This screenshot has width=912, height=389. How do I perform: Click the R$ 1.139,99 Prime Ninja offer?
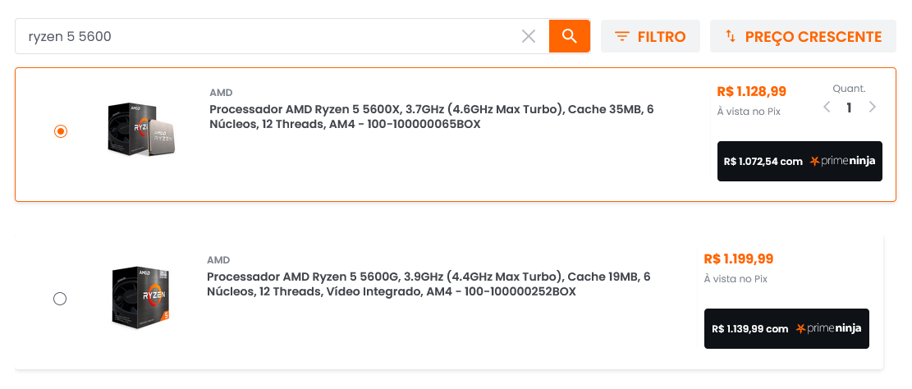(x=786, y=328)
